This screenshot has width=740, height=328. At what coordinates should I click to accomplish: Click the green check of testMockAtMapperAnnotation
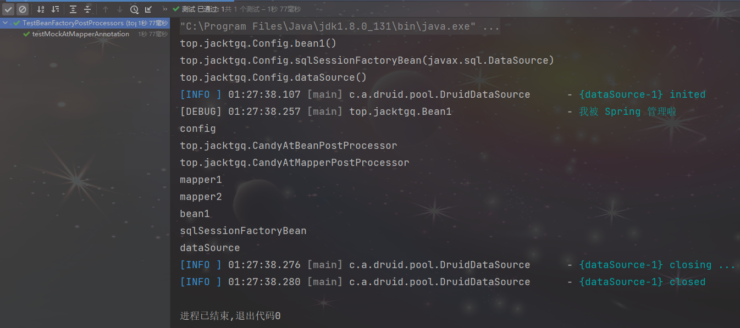(26, 34)
